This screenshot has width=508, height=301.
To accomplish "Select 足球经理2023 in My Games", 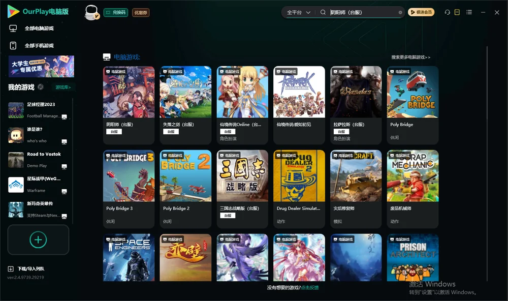I will (x=38, y=110).
